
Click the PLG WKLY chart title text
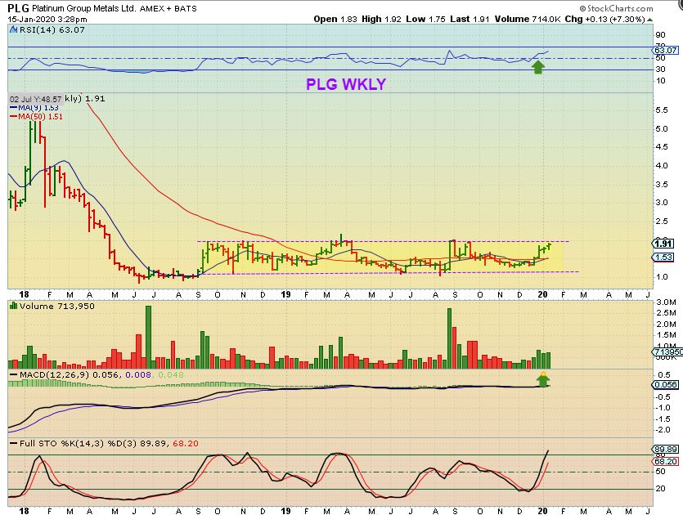tap(346, 84)
